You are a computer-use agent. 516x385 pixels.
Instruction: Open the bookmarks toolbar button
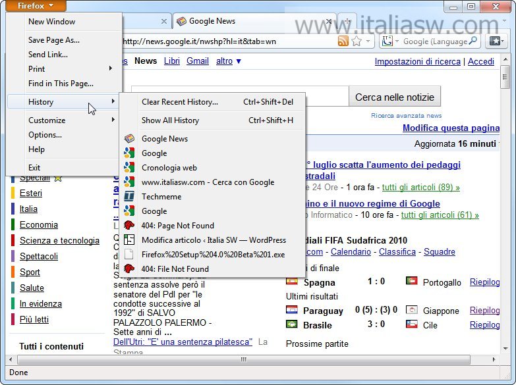(496, 41)
